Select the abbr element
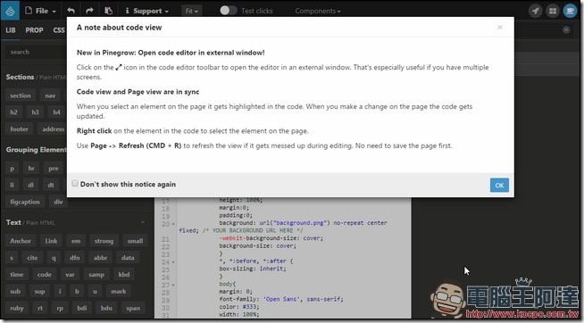 pos(101,258)
